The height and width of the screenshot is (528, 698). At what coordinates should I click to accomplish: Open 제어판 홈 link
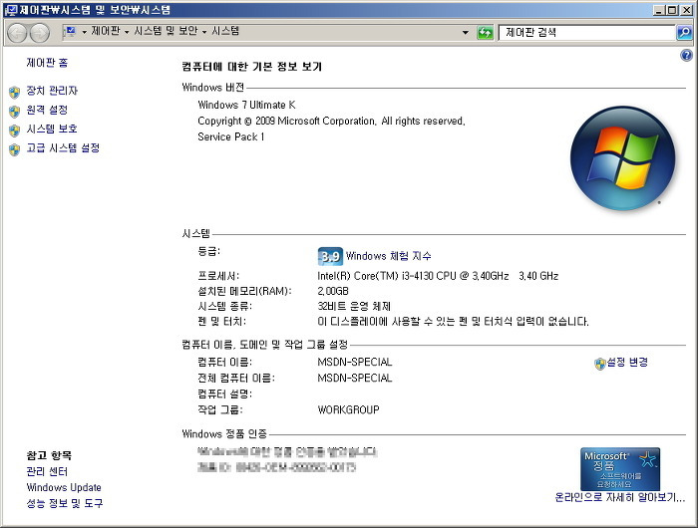pos(47,63)
